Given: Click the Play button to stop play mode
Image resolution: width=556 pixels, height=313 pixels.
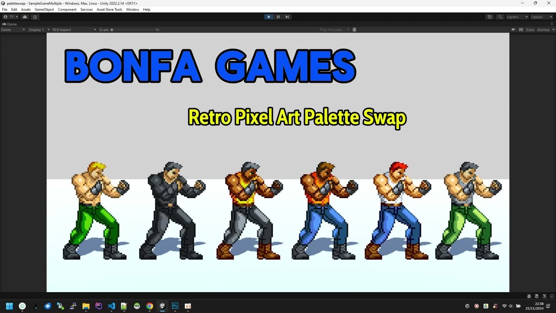Looking at the screenshot, I should coord(268,17).
